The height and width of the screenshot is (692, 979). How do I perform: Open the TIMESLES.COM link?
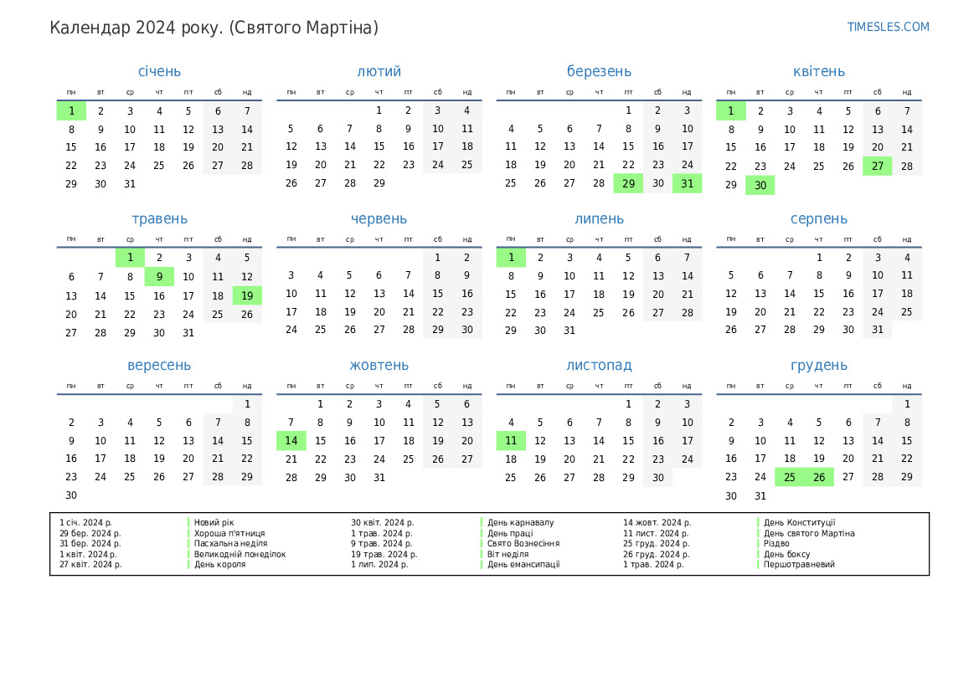(x=888, y=27)
